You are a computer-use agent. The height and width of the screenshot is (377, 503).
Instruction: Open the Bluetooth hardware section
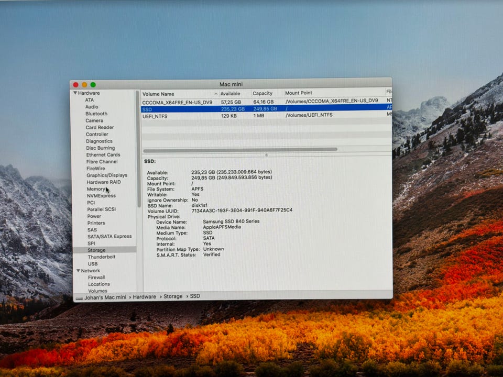click(x=96, y=114)
